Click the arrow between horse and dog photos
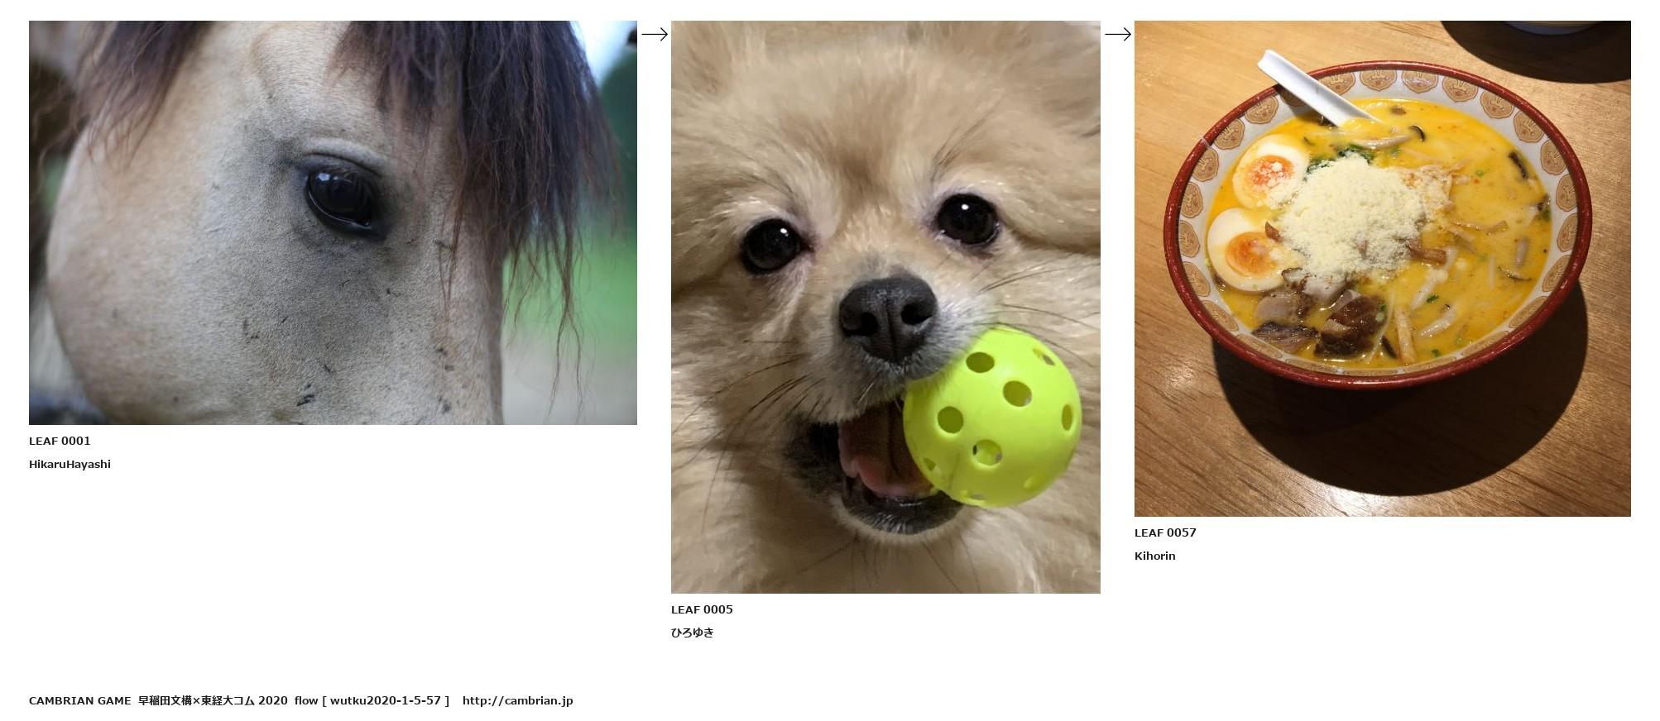This screenshot has width=1660, height=721. [654, 34]
